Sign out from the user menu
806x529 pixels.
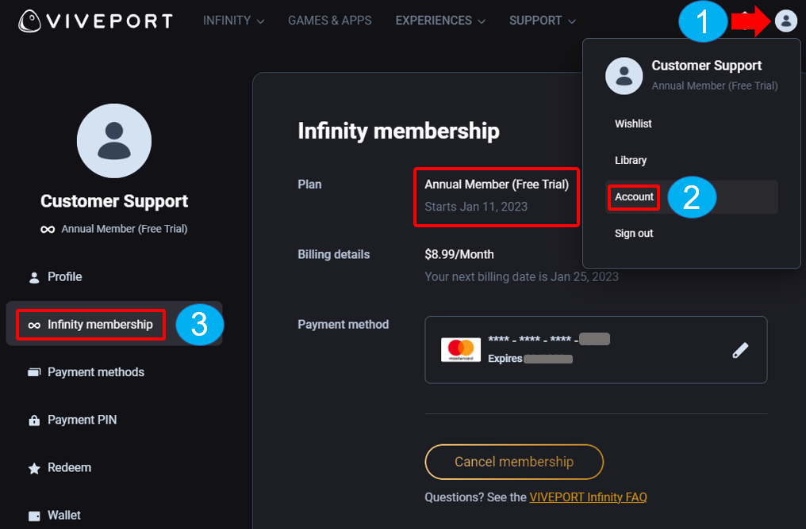(x=634, y=234)
